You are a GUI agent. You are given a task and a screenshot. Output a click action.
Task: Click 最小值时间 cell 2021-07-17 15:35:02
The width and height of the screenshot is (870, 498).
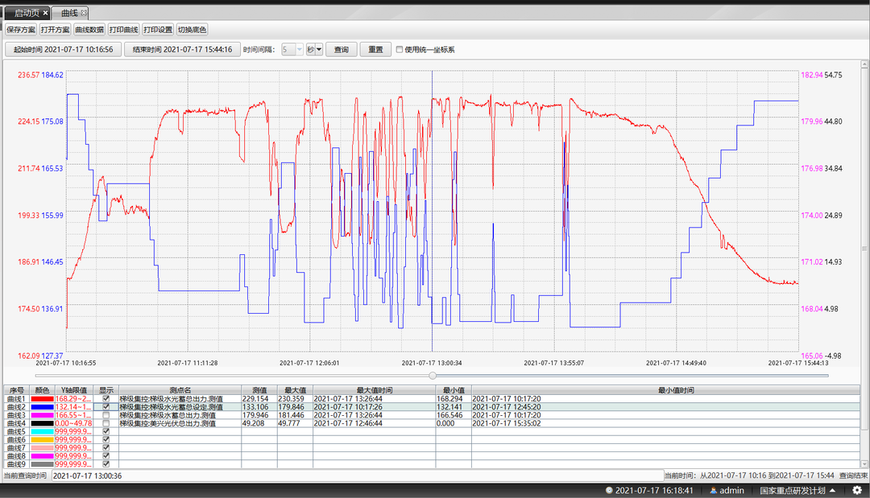point(666,423)
